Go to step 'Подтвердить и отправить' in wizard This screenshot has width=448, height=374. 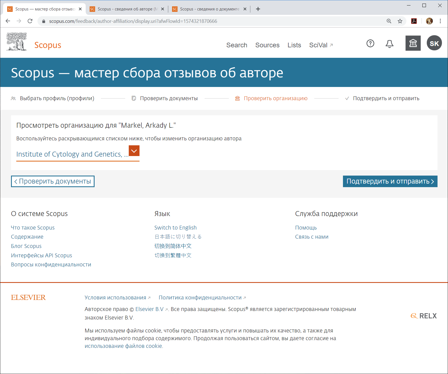pyautogui.click(x=382, y=98)
